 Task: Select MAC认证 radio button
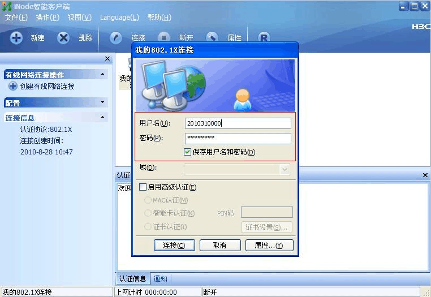[x=148, y=200]
